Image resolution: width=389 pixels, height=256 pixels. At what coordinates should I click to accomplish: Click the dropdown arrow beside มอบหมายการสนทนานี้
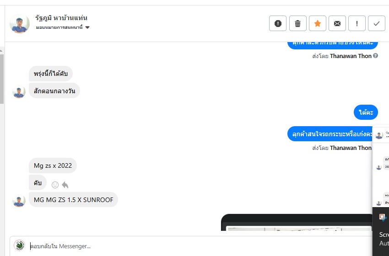pos(87,27)
